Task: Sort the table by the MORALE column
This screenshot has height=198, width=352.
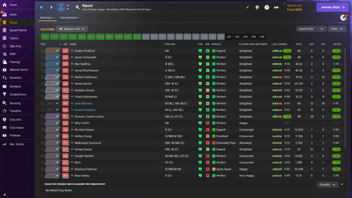Action: pos(216,44)
